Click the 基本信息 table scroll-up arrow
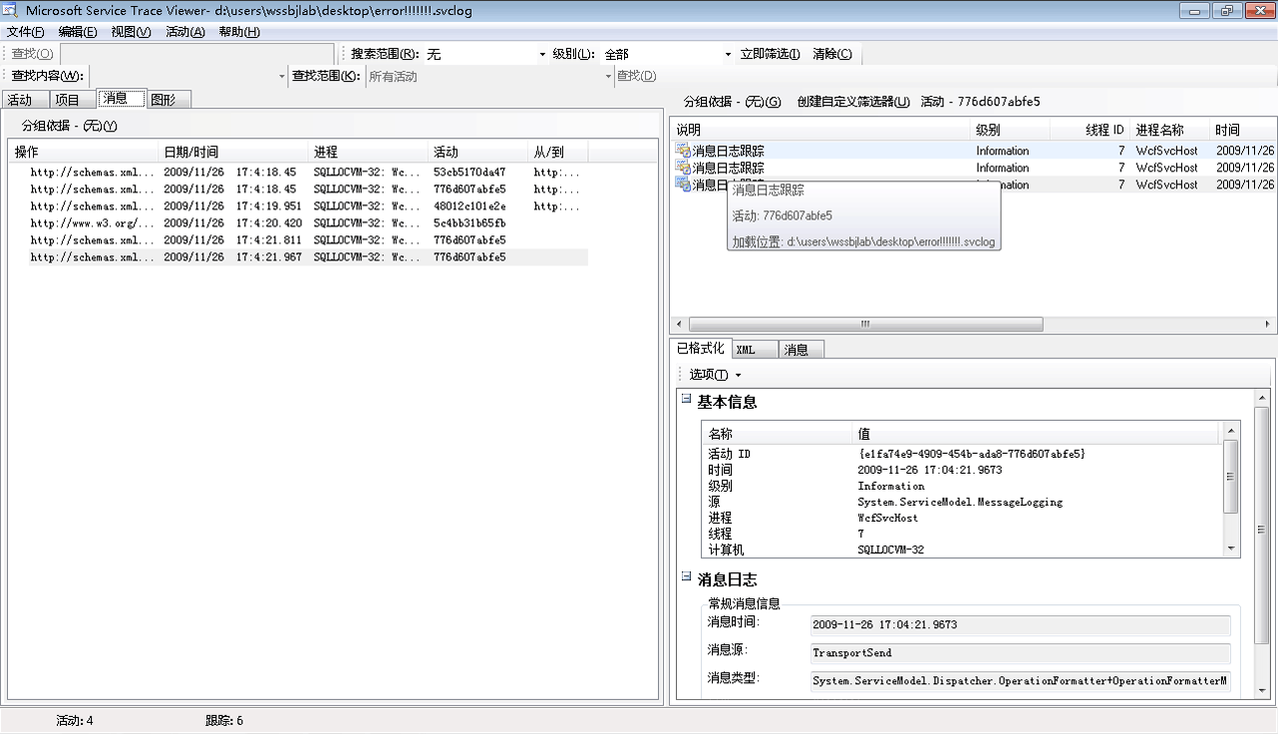Screen dimensions: 1278x734 pos(1231,430)
